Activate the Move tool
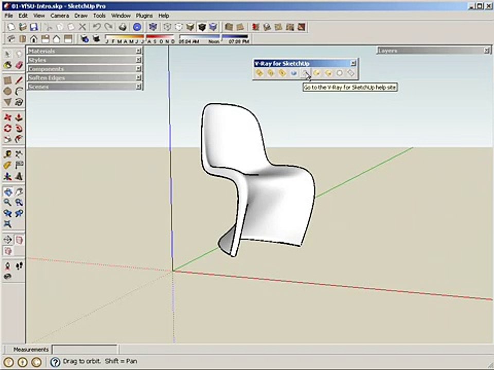Image resolution: width=494 pixels, height=370 pixels. point(8,117)
